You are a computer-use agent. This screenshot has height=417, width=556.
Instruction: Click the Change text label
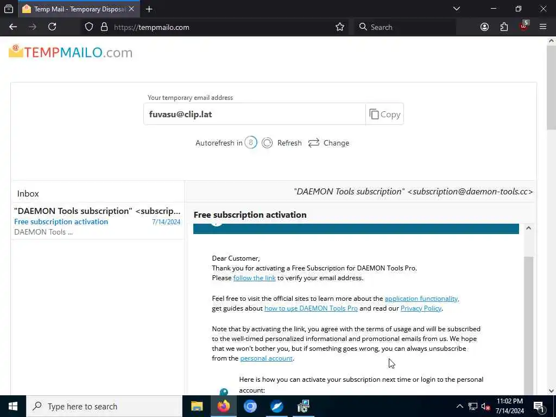coord(336,143)
